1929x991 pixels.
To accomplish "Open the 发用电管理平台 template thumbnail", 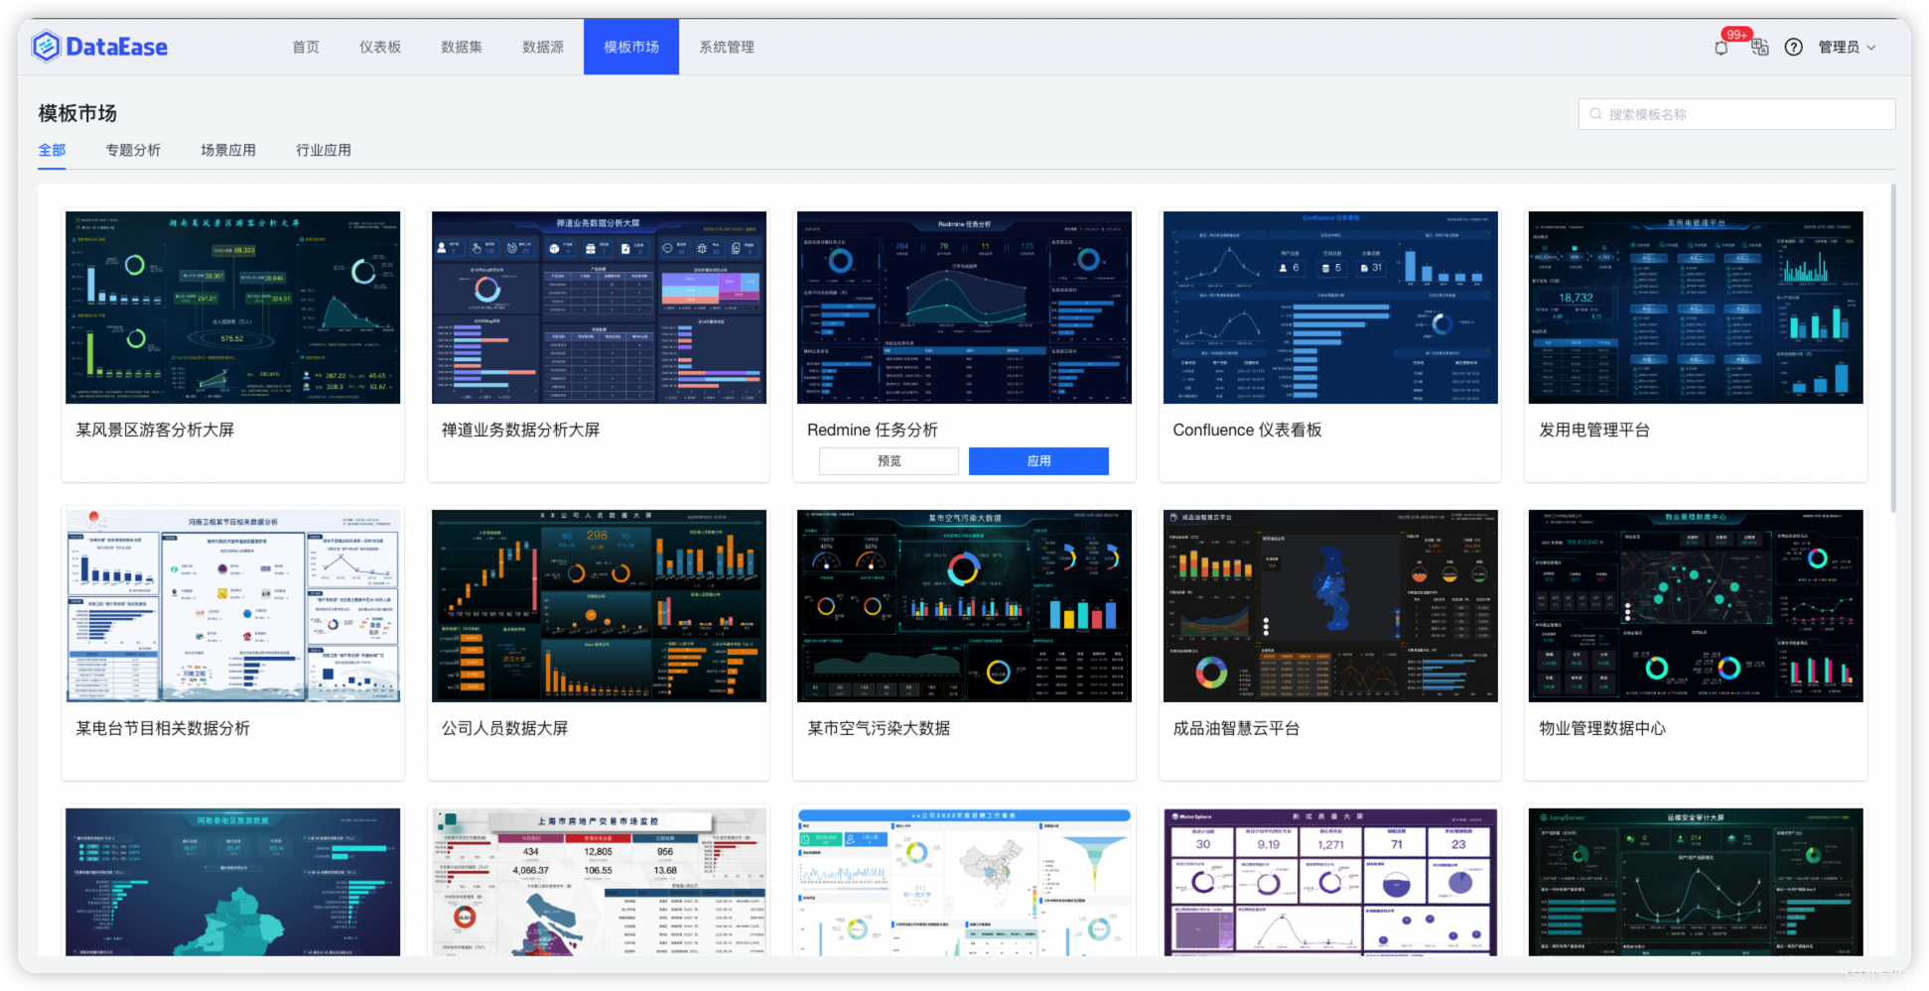I will pyautogui.click(x=1695, y=307).
